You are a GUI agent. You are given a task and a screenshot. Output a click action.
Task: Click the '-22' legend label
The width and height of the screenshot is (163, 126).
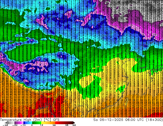15,125
